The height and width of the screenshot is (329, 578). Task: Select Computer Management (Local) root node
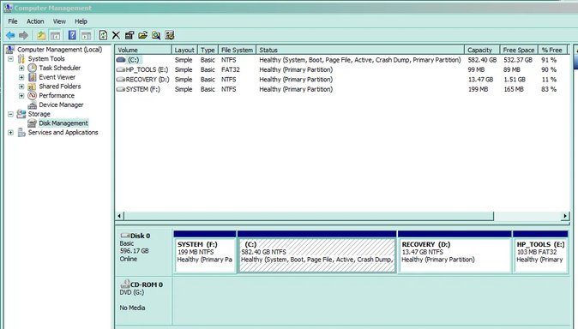click(59, 50)
